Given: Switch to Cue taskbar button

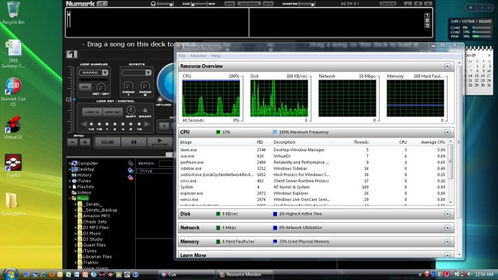Looking at the screenshot, I should coord(186,274).
